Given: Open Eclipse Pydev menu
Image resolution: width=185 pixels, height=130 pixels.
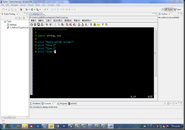Looking at the screenshot, I should coord(38,5).
